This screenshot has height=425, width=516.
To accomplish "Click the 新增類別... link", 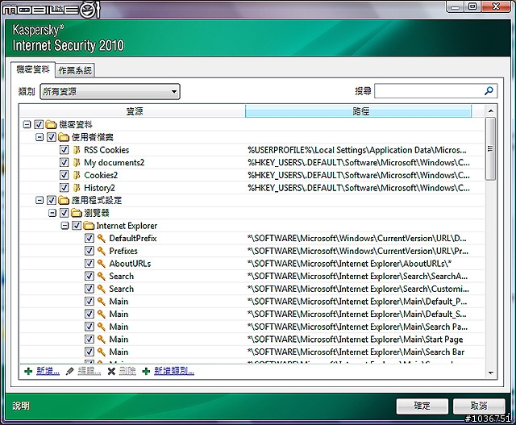I will (x=174, y=371).
